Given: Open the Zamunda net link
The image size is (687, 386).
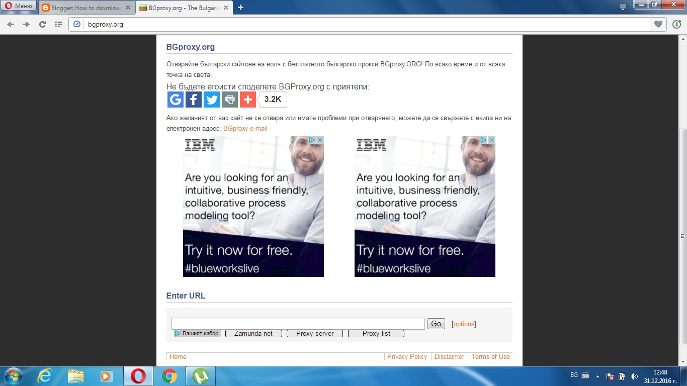Looking at the screenshot, I should click(253, 334).
